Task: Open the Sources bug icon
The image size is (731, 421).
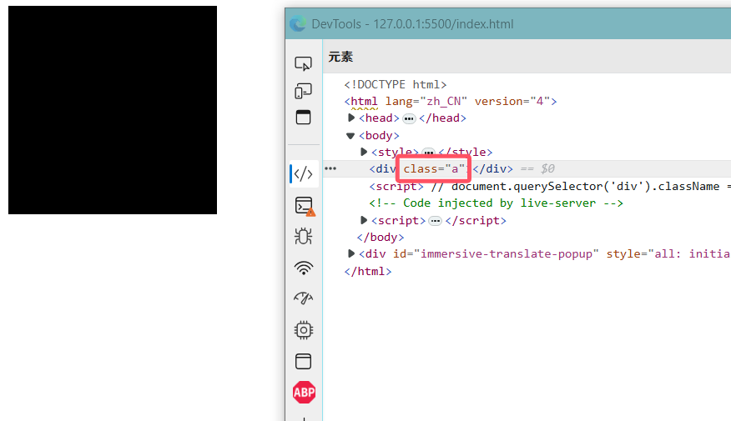Action: tap(304, 237)
